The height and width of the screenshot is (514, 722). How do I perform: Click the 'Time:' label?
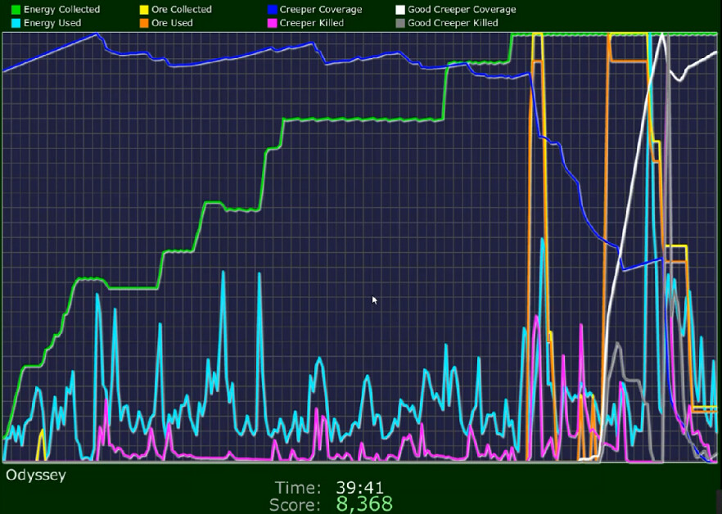click(298, 488)
